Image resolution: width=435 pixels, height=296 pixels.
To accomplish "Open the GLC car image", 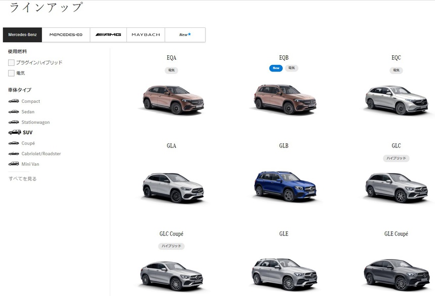I will [x=397, y=188].
